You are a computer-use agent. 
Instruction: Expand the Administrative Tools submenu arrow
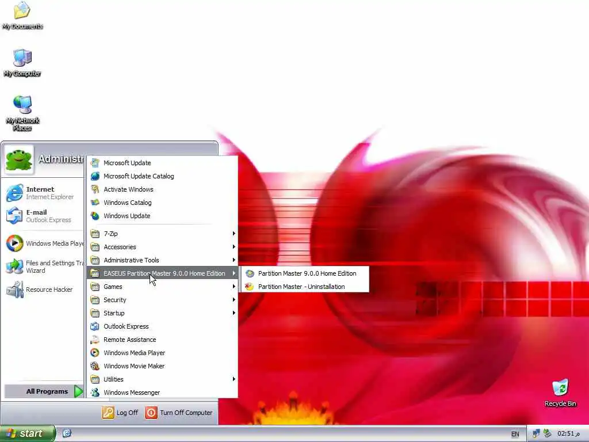234,260
